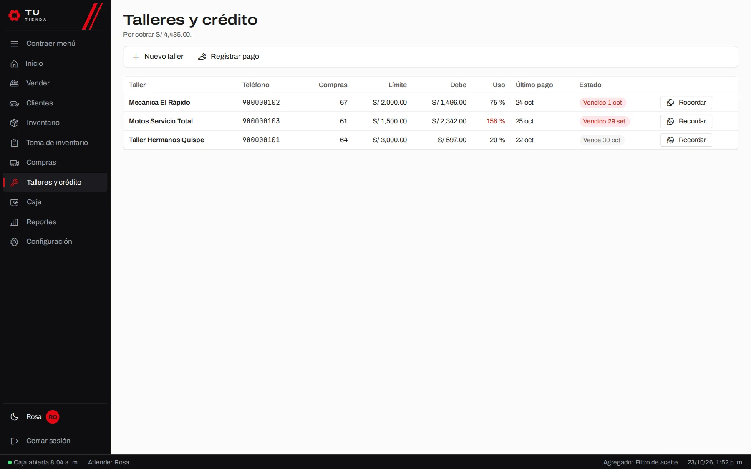Select the Taller Hermanos Quispe row name
Screen dimensions: 751x469
tap(166, 140)
